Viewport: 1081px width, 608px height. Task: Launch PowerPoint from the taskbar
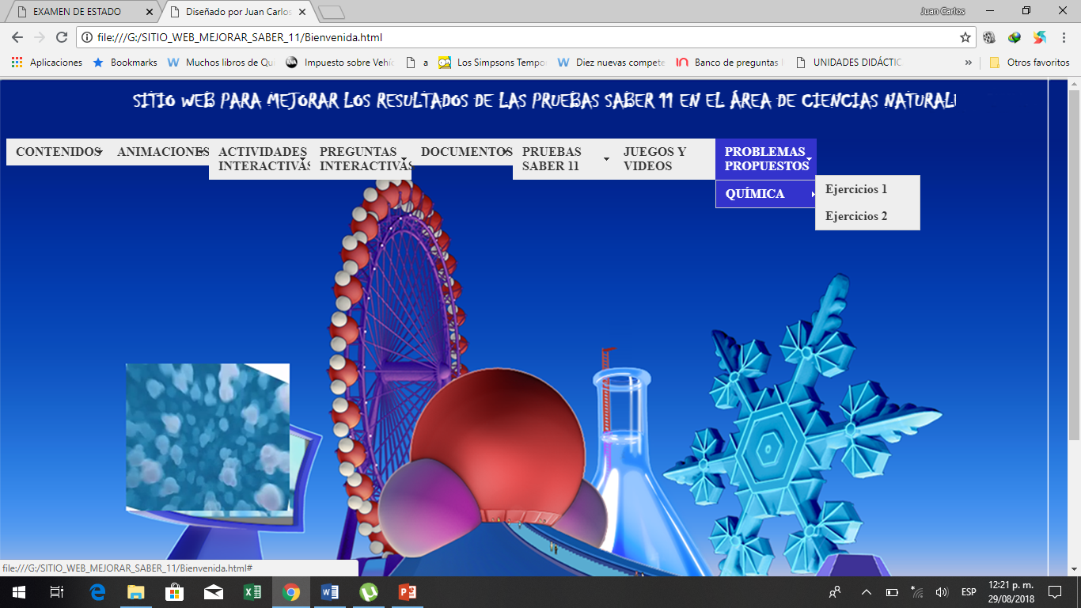click(407, 592)
